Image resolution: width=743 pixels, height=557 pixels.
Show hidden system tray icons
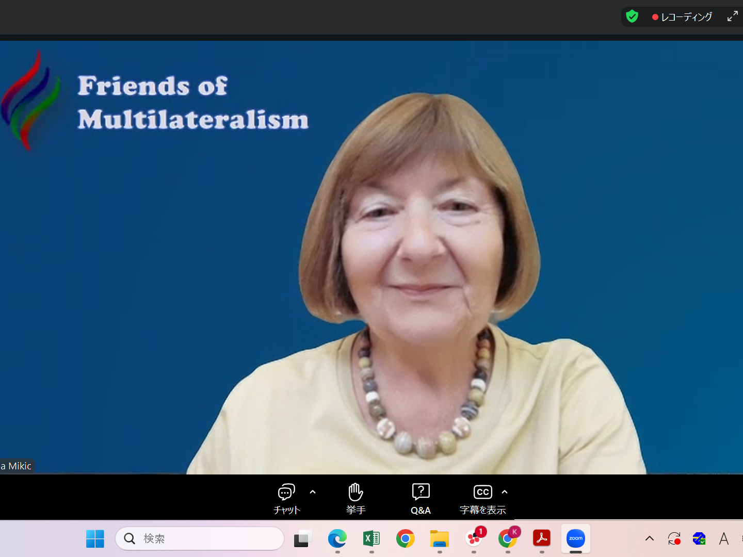click(x=650, y=539)
